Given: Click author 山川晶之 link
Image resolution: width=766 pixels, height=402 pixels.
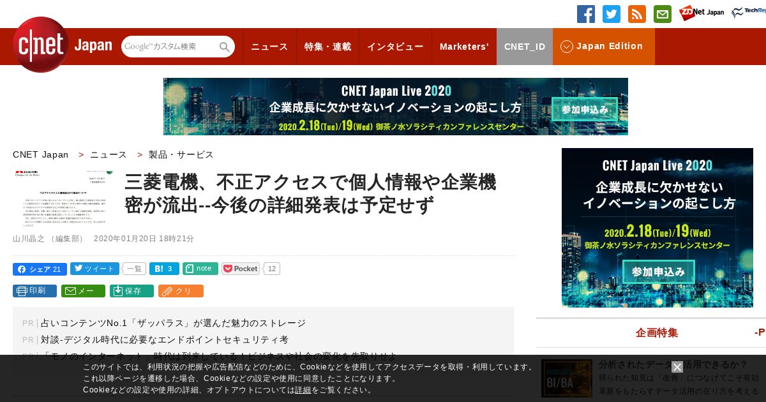Looking at the screenshot, I should (29, 239).
